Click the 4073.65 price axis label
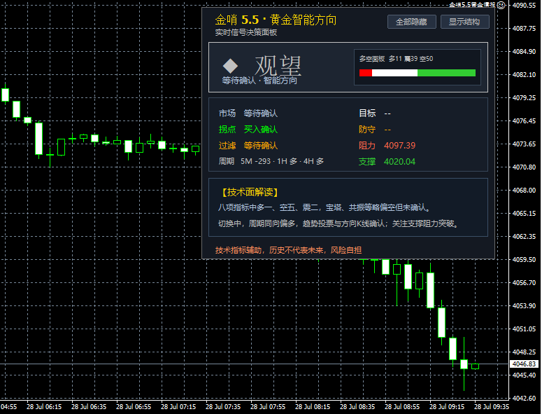The width and height of the screenshot is (542, 414). pyautogui.click(x=524, y=144)
